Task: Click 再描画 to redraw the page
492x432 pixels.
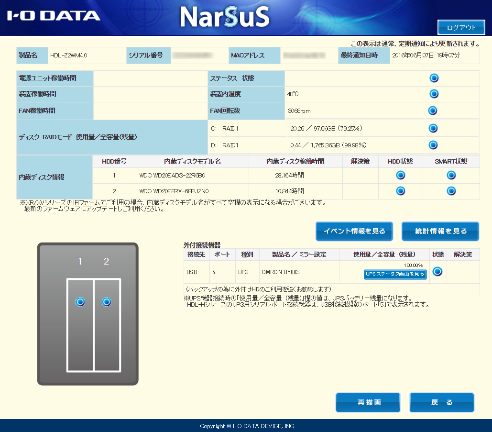Action: point(368,402)
